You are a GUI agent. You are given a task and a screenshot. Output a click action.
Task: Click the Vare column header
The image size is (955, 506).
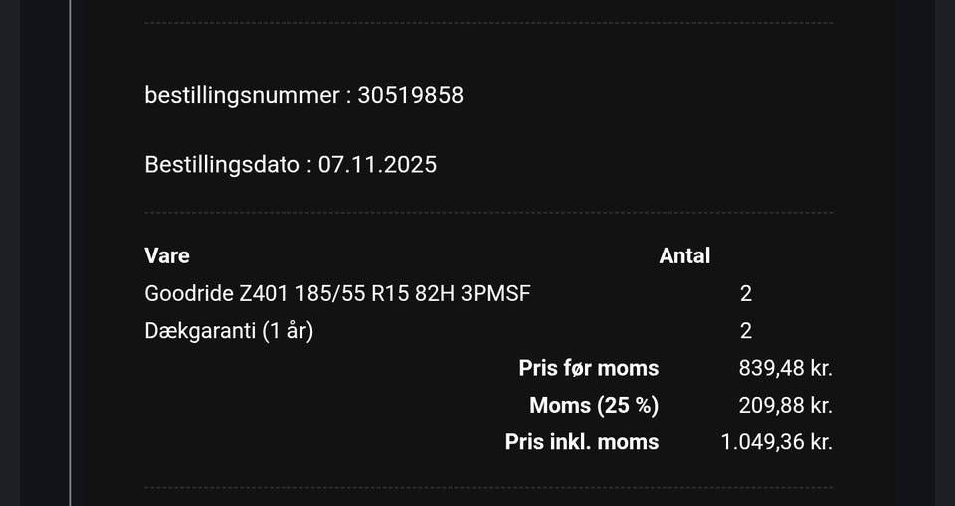pos(167,255)
